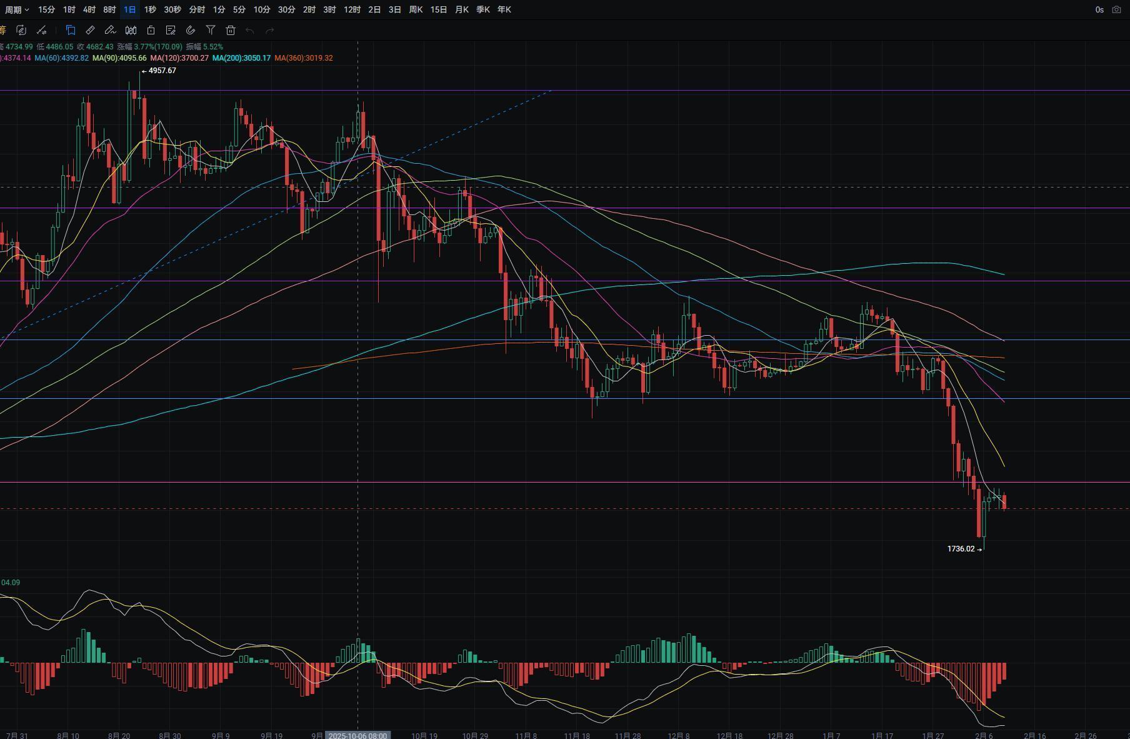The width and height of the screenshot is (1130, 739).
Task: Toggle the lock drawings icon
Action: click(x=151, y=30)
